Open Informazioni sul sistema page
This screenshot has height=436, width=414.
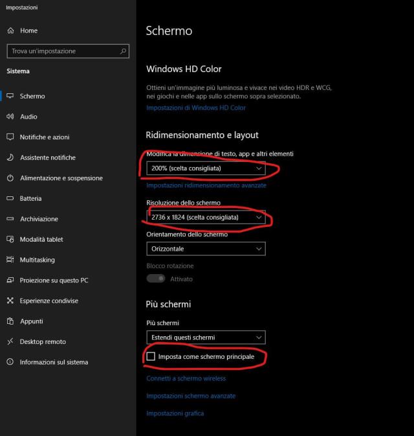coord(54,362)
